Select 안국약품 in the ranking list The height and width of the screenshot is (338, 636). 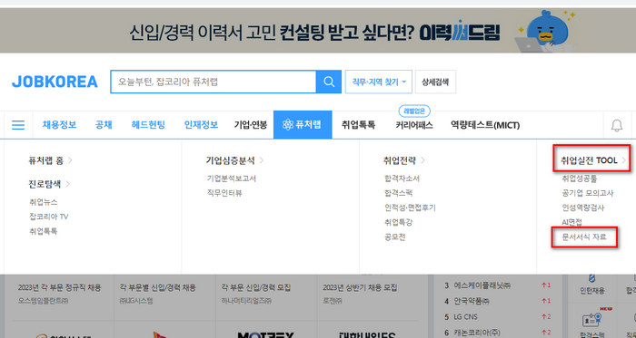pyautogui.click(x=472, y=301)
